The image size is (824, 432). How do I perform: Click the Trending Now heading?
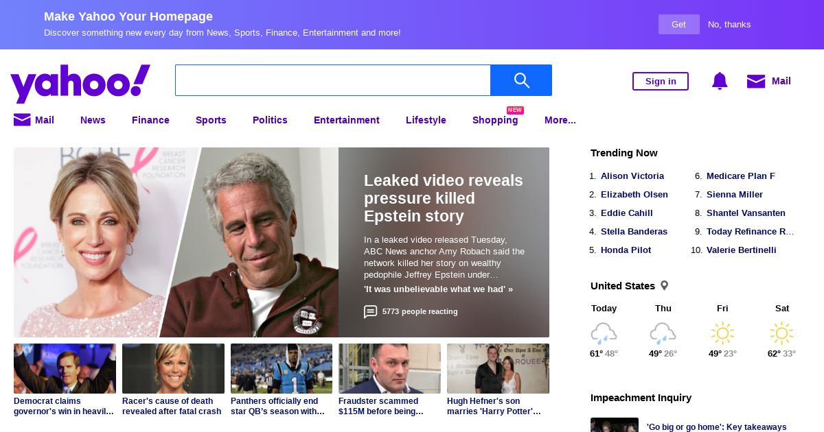pyautogui.click(x=624, y=153)
